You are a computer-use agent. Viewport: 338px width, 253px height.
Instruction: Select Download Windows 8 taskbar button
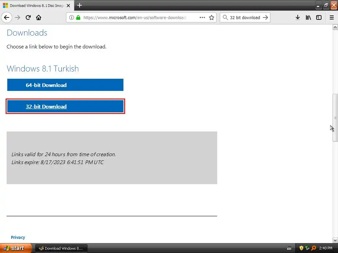coord(61,248)
